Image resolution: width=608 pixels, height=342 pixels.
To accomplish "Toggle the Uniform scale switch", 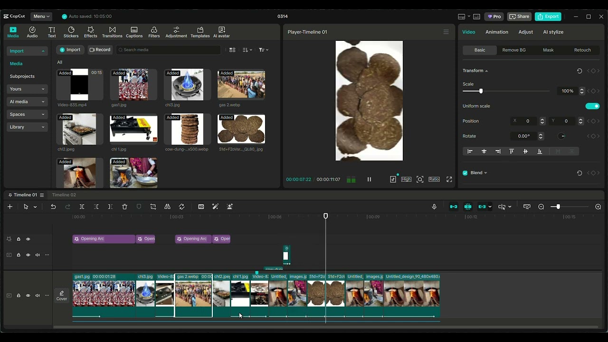I will (x=592, y=106).
